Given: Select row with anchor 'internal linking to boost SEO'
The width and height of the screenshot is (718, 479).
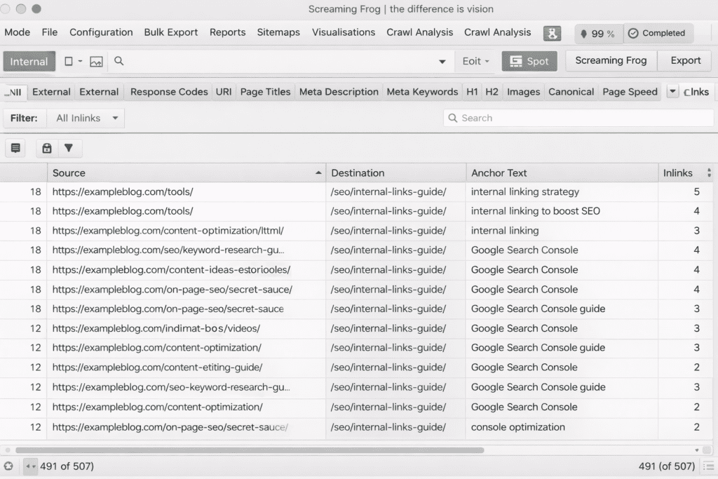Looking at the screenshot, I should click(356, 211).
